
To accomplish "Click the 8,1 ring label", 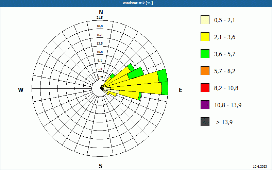I will 100,61.
